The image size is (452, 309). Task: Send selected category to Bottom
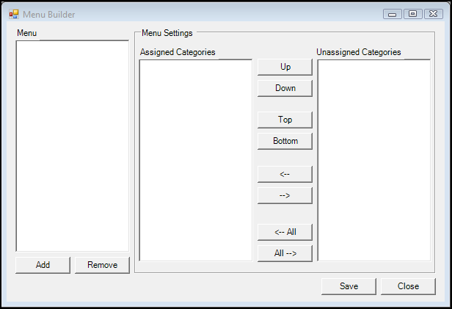(x=285, y=141)
